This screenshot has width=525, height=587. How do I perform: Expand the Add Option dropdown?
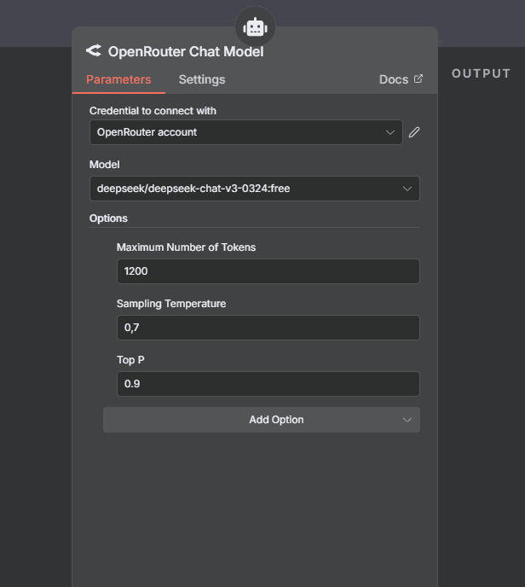point(262,420)
